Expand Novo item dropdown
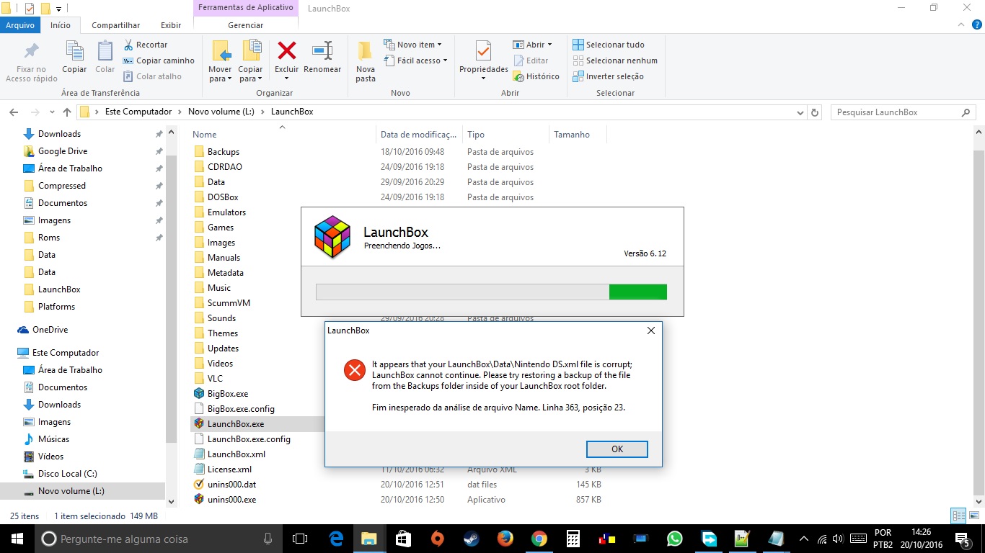 click(412, 45)
